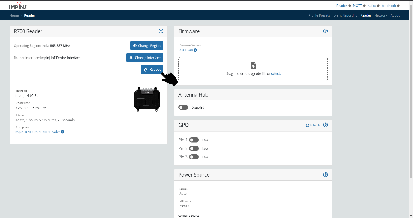Image resolution: width=413 pixels, height=218 pixels.
Task: Click info icon beside reader description
Action: 63,132
